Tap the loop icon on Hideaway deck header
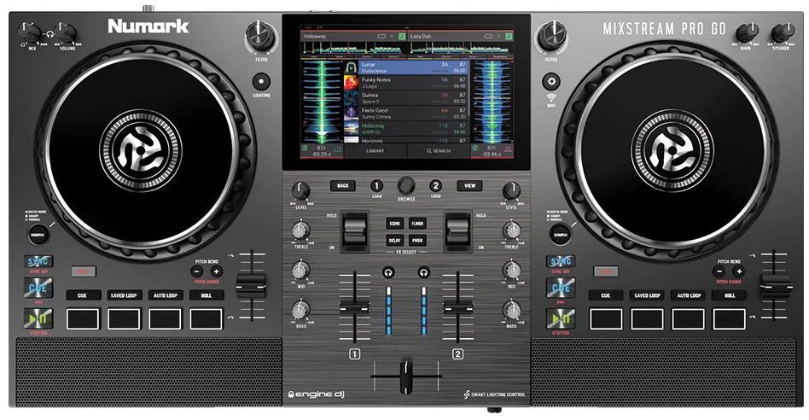 click(x=381, y=37)
